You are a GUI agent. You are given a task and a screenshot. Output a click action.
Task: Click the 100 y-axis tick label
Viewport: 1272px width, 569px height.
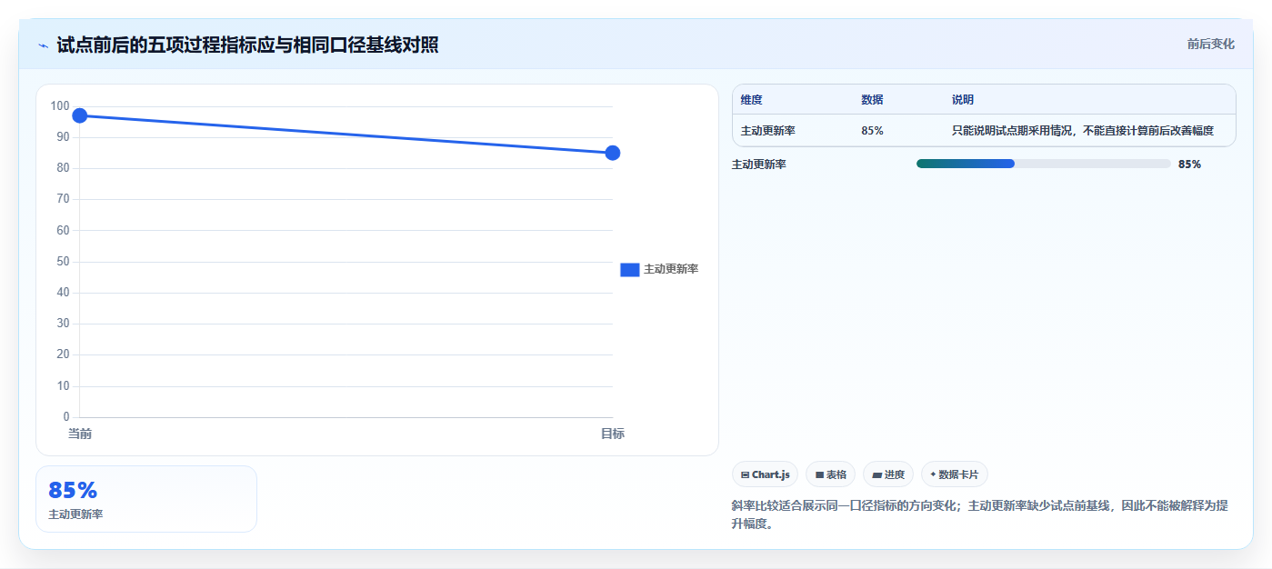60,106
